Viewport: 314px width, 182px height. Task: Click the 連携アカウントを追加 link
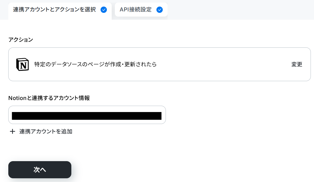click(46, 131)
